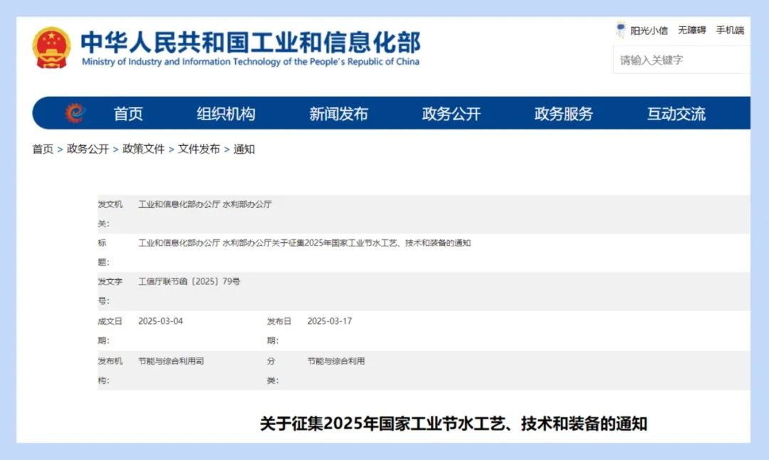Select 政务公开 in the blue navigation bar
The image size is (769, 460).
[x=451, y=114]
